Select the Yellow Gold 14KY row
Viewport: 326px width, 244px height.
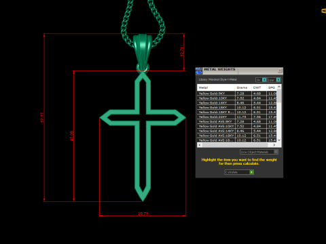tap(236, 103)
